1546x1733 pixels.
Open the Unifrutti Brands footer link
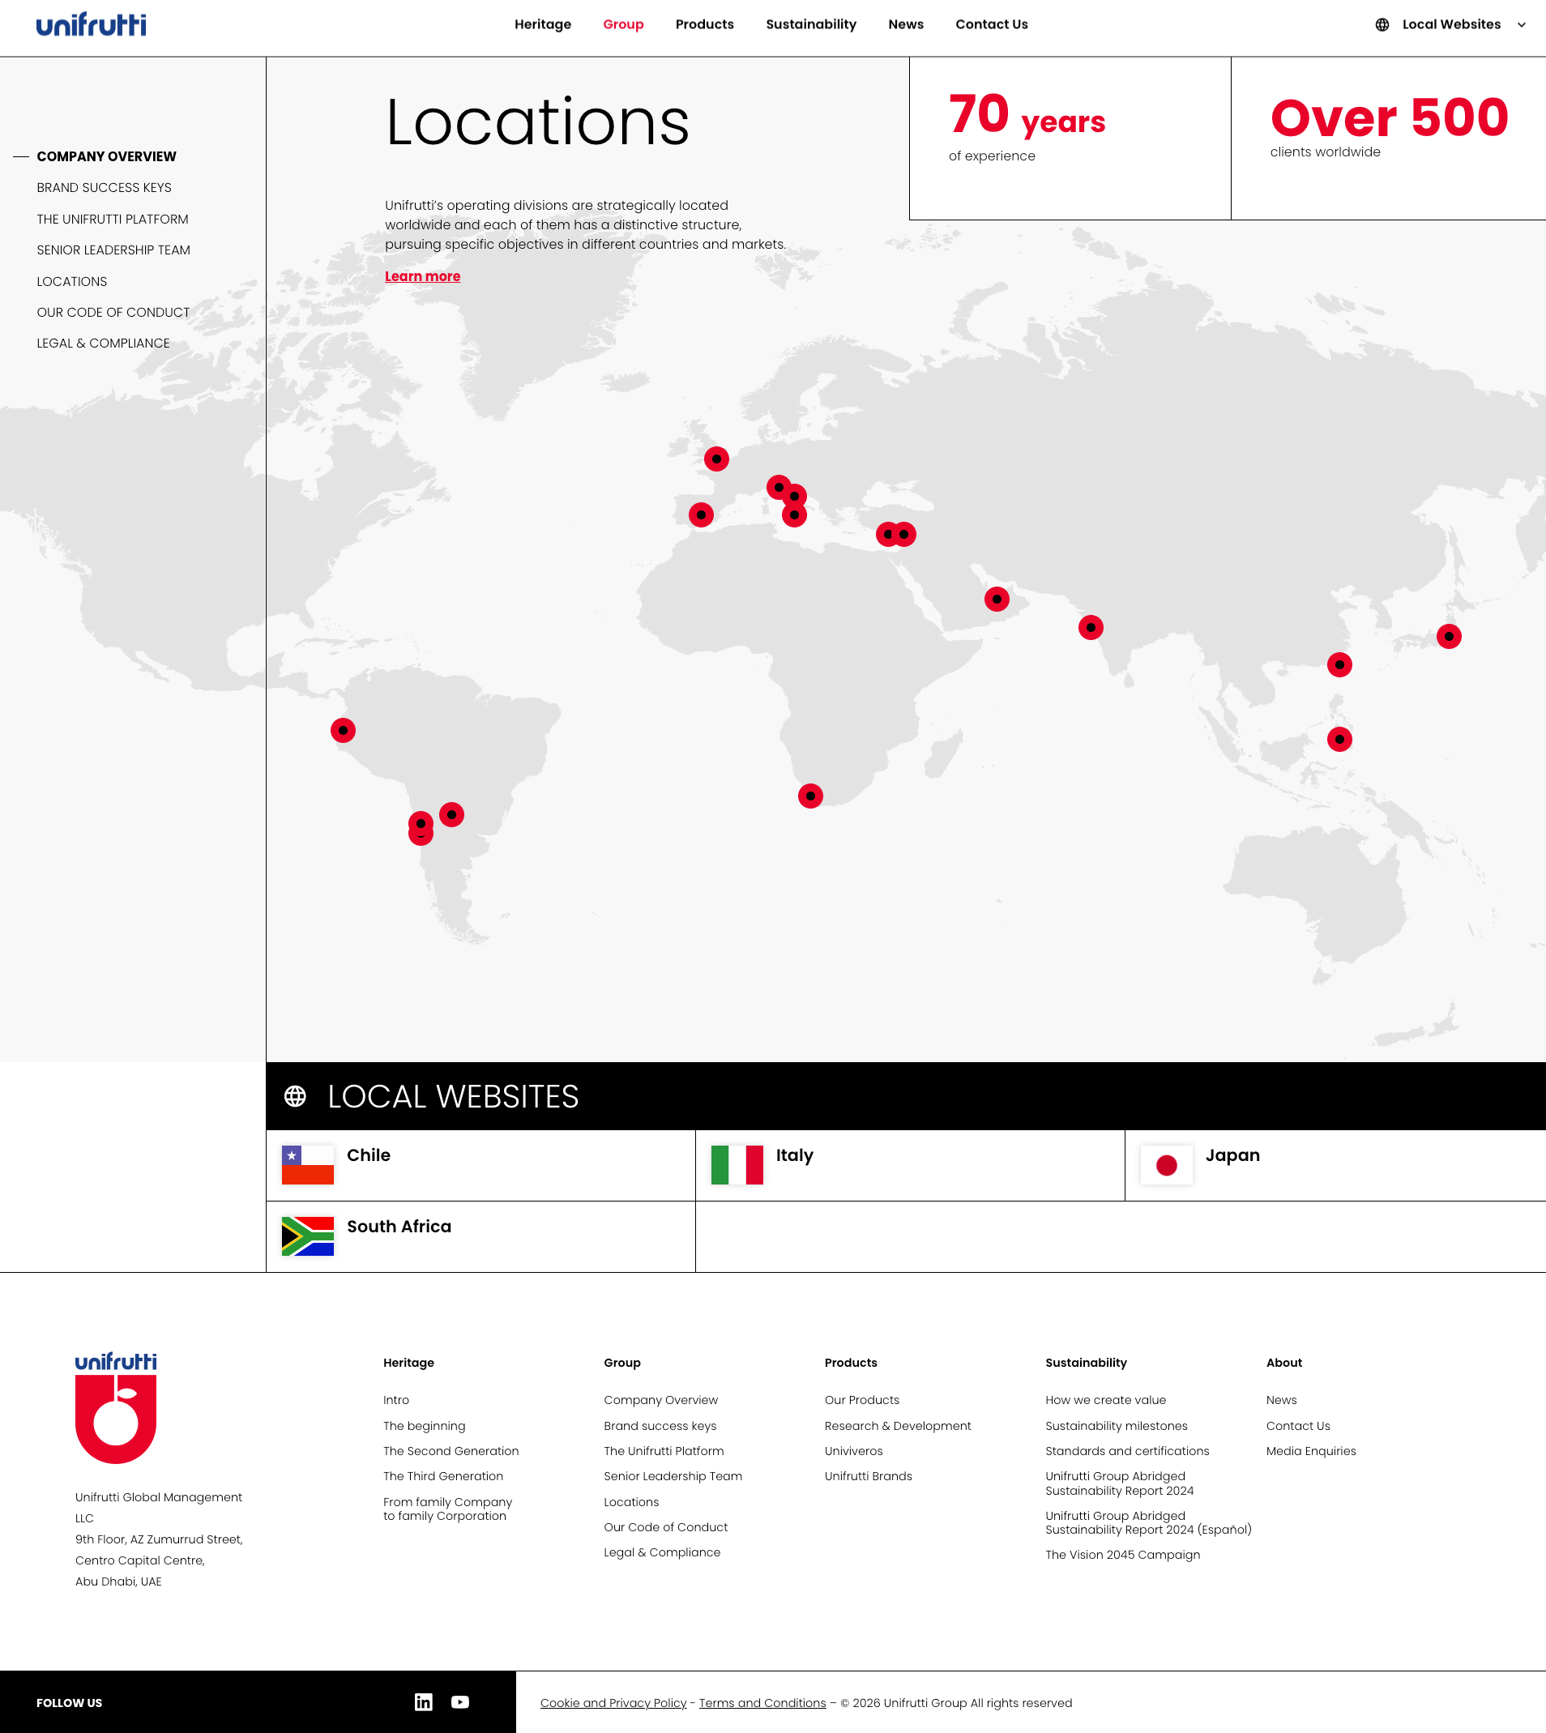(x=868, y=1476)
